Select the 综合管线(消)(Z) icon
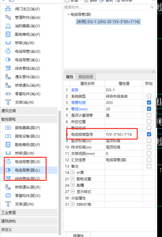The image size is (162, 237). (x=8, y=68)
